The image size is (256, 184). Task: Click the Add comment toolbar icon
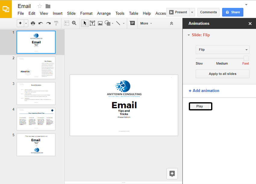pos(132,23)
